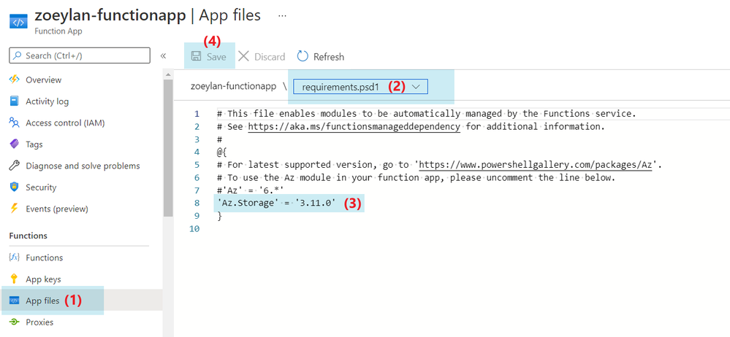
Task: Click zoeylan-functionapp breadcrumb text
Action: [x=233, y=87]
